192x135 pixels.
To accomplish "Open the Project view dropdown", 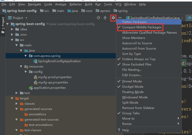I will click(26, 18).
